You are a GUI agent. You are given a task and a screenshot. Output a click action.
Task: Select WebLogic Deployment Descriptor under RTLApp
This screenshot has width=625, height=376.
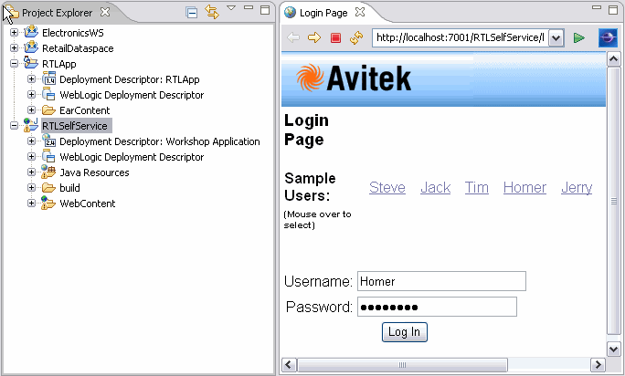[x=132, y=95]
